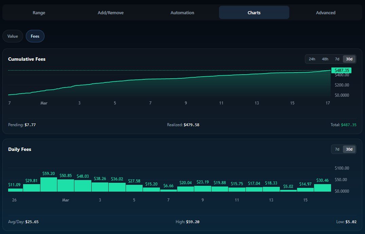The height and width of the screenshot is (234, 365).
Task: Open the Range tab
Action: click(39, 13)
